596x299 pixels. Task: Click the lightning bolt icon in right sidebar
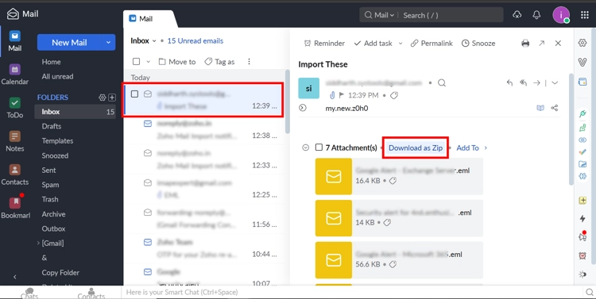click(582, 219)
